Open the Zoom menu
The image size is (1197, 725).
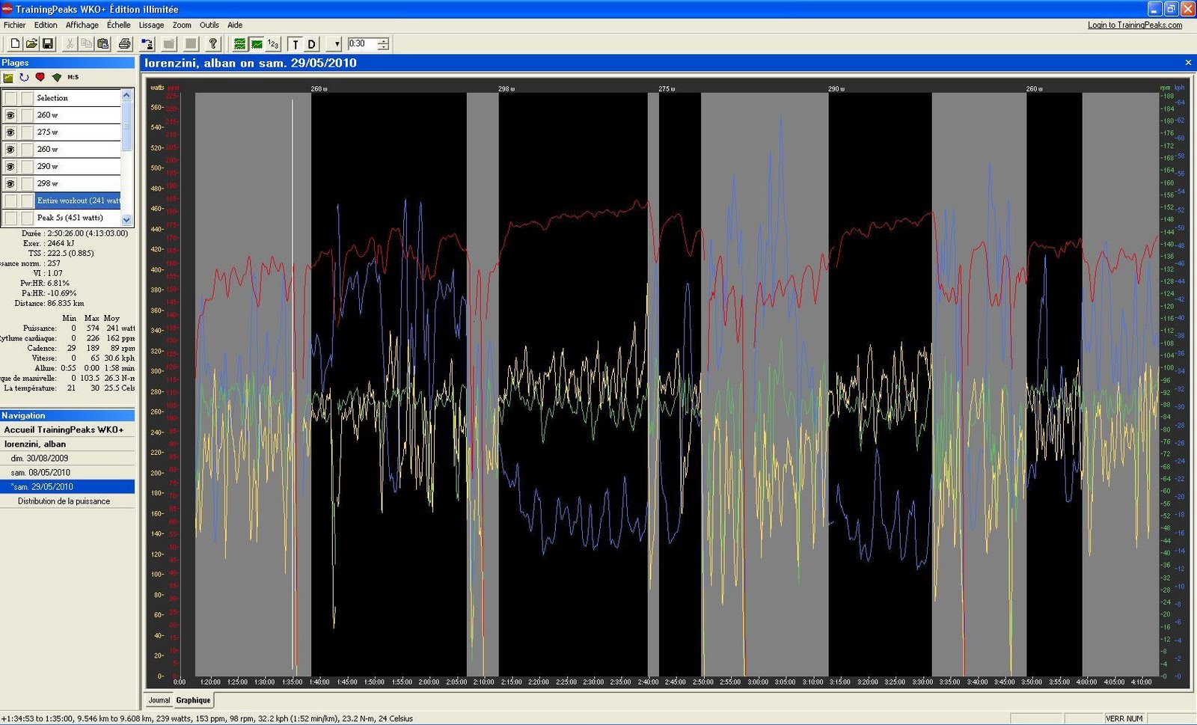pos(182,25)
